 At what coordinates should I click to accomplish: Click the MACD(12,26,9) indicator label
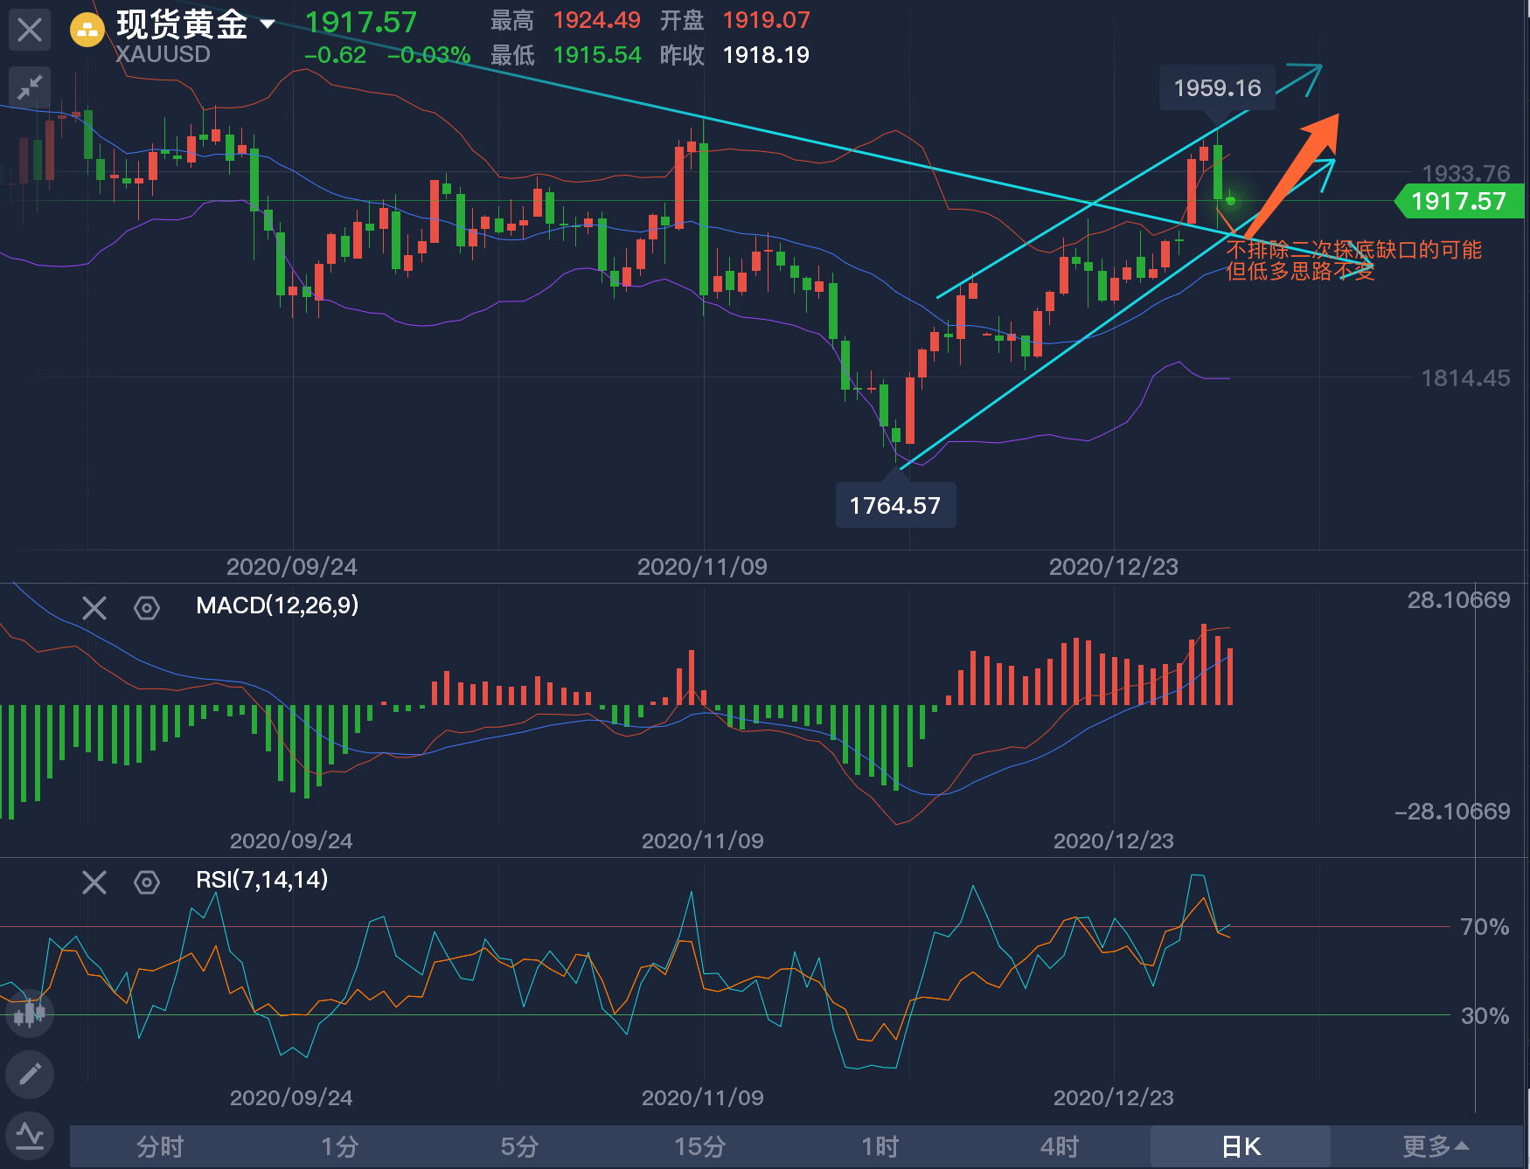click(277, 605)
